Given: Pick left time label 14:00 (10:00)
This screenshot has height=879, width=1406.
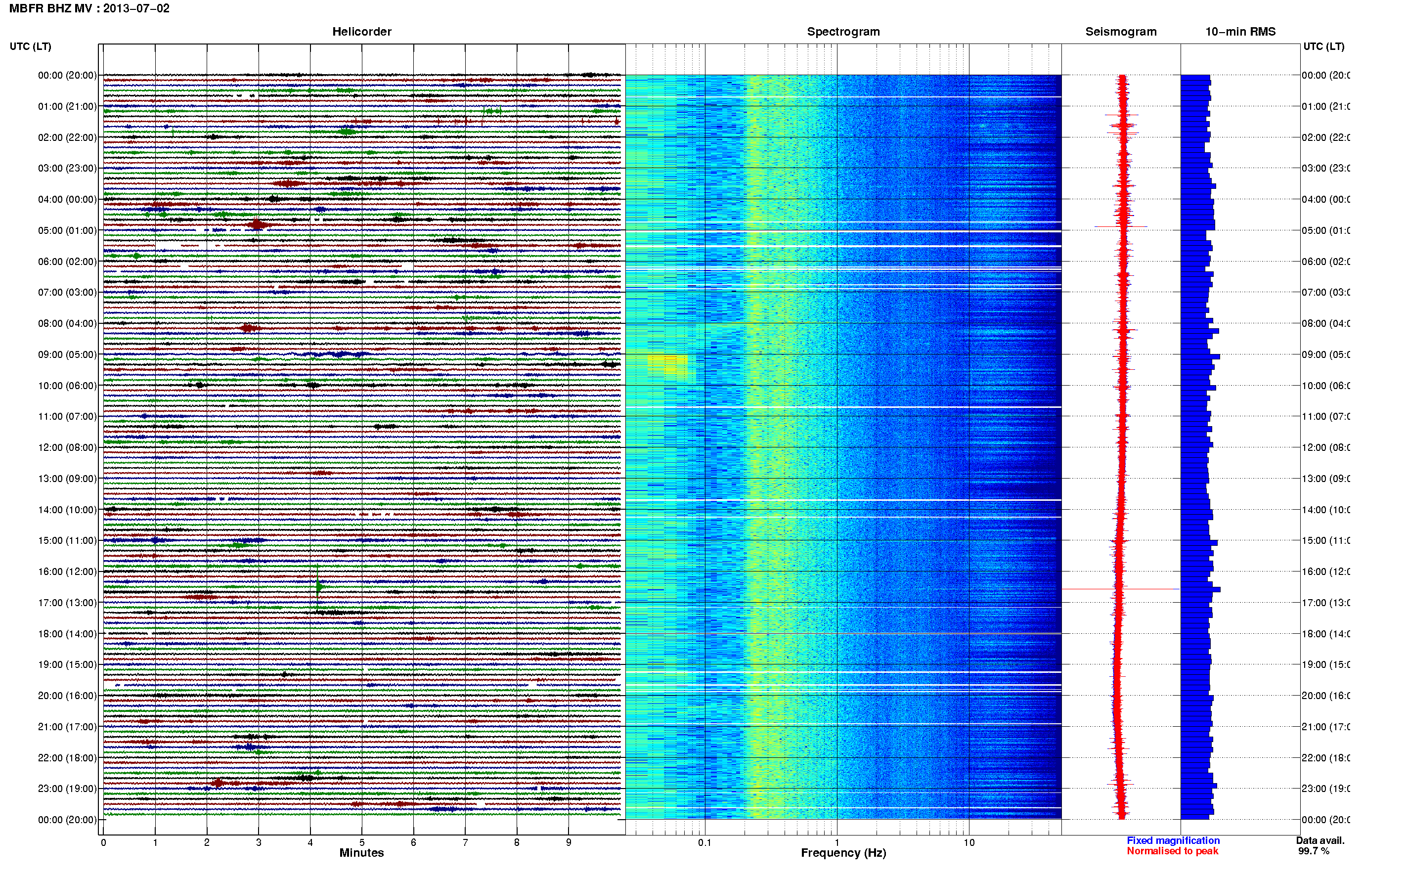Looking at the screenshot, I should [67, 510].
